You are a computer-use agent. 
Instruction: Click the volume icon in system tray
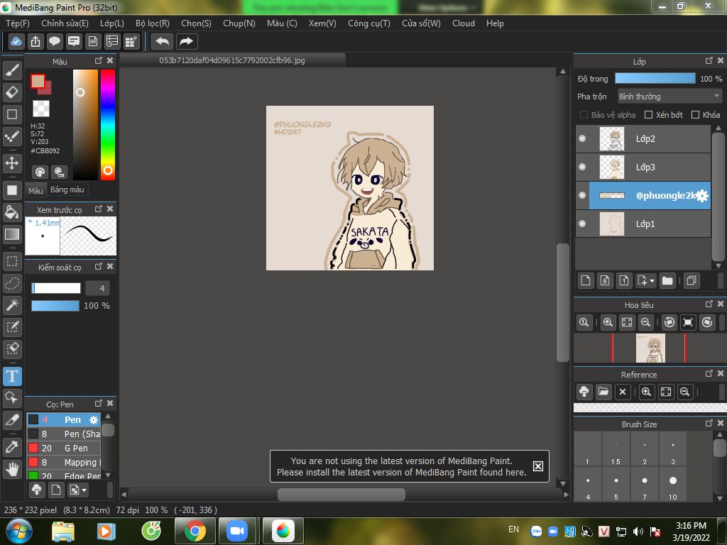click(x=638, y=531)
